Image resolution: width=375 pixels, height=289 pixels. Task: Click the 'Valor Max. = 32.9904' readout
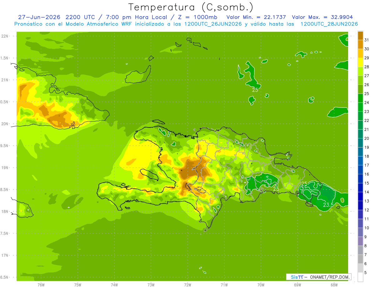tap(322, 17)
